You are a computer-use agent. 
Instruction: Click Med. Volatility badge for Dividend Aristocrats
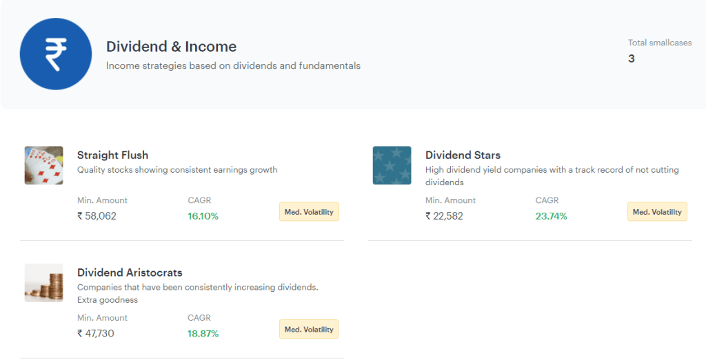point(309,329)
